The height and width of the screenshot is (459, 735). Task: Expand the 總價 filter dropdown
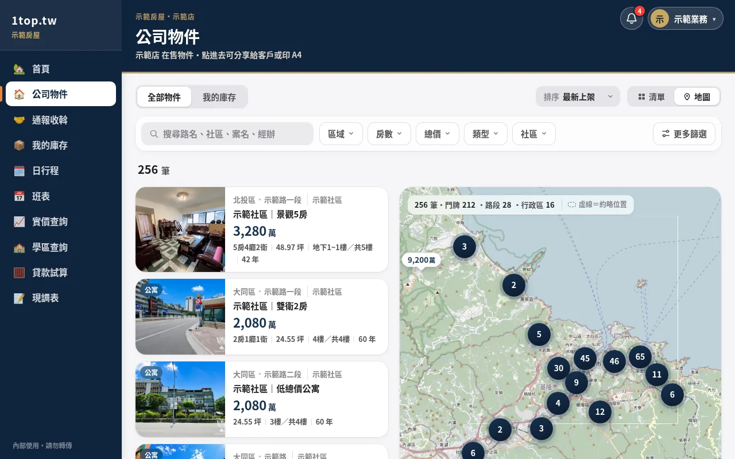[x=438, y=134]
